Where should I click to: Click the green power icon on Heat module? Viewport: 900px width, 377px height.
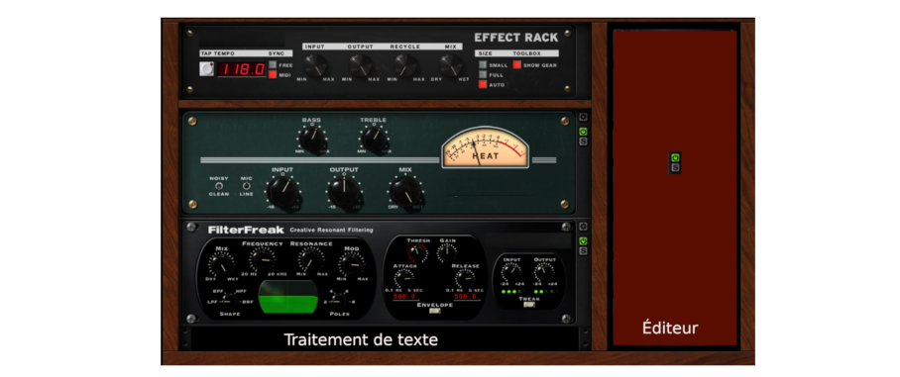point(583,132)
